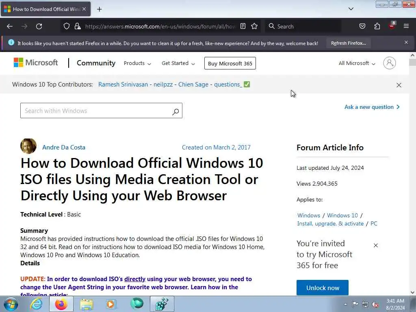Click the green round taskbar application icon

click(x=137, y=303)
